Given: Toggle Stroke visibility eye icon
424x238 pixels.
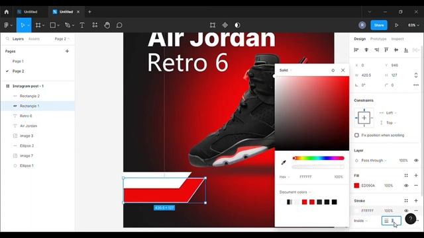Looking at the screenshot, I should point(406,210).
